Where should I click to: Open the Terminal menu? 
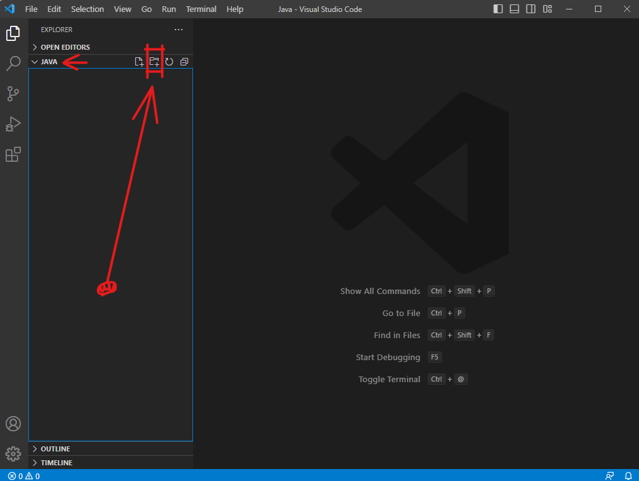201,9
